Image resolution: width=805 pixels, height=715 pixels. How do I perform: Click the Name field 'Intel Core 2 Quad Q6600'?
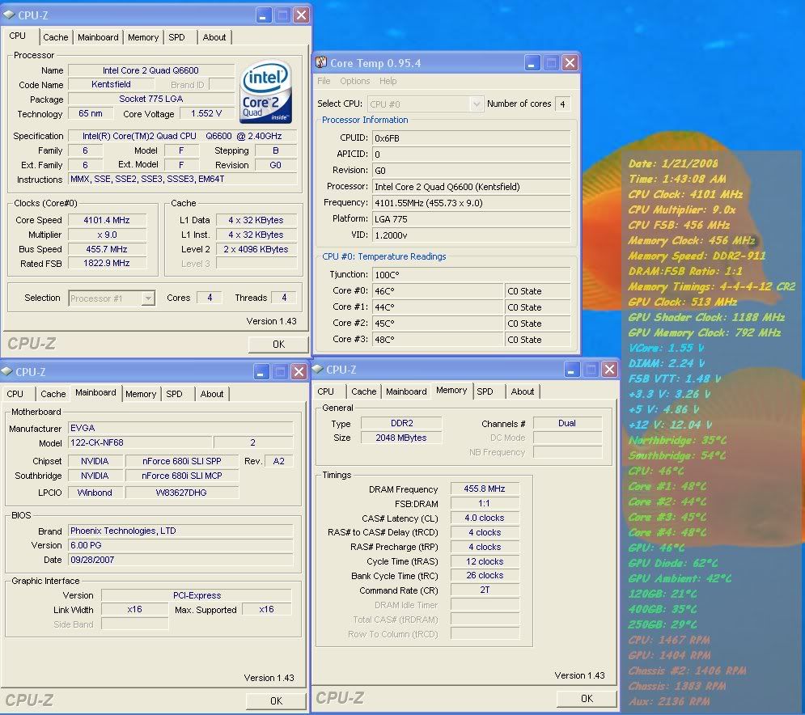click(x=151, y=70)
